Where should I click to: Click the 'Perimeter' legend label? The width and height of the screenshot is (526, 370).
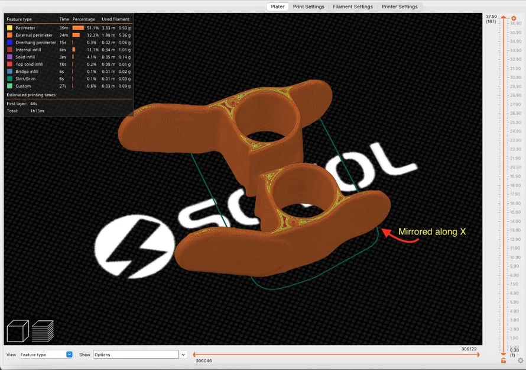[25, 28]
